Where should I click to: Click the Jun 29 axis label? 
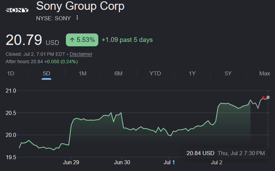(x=71, y=162)
